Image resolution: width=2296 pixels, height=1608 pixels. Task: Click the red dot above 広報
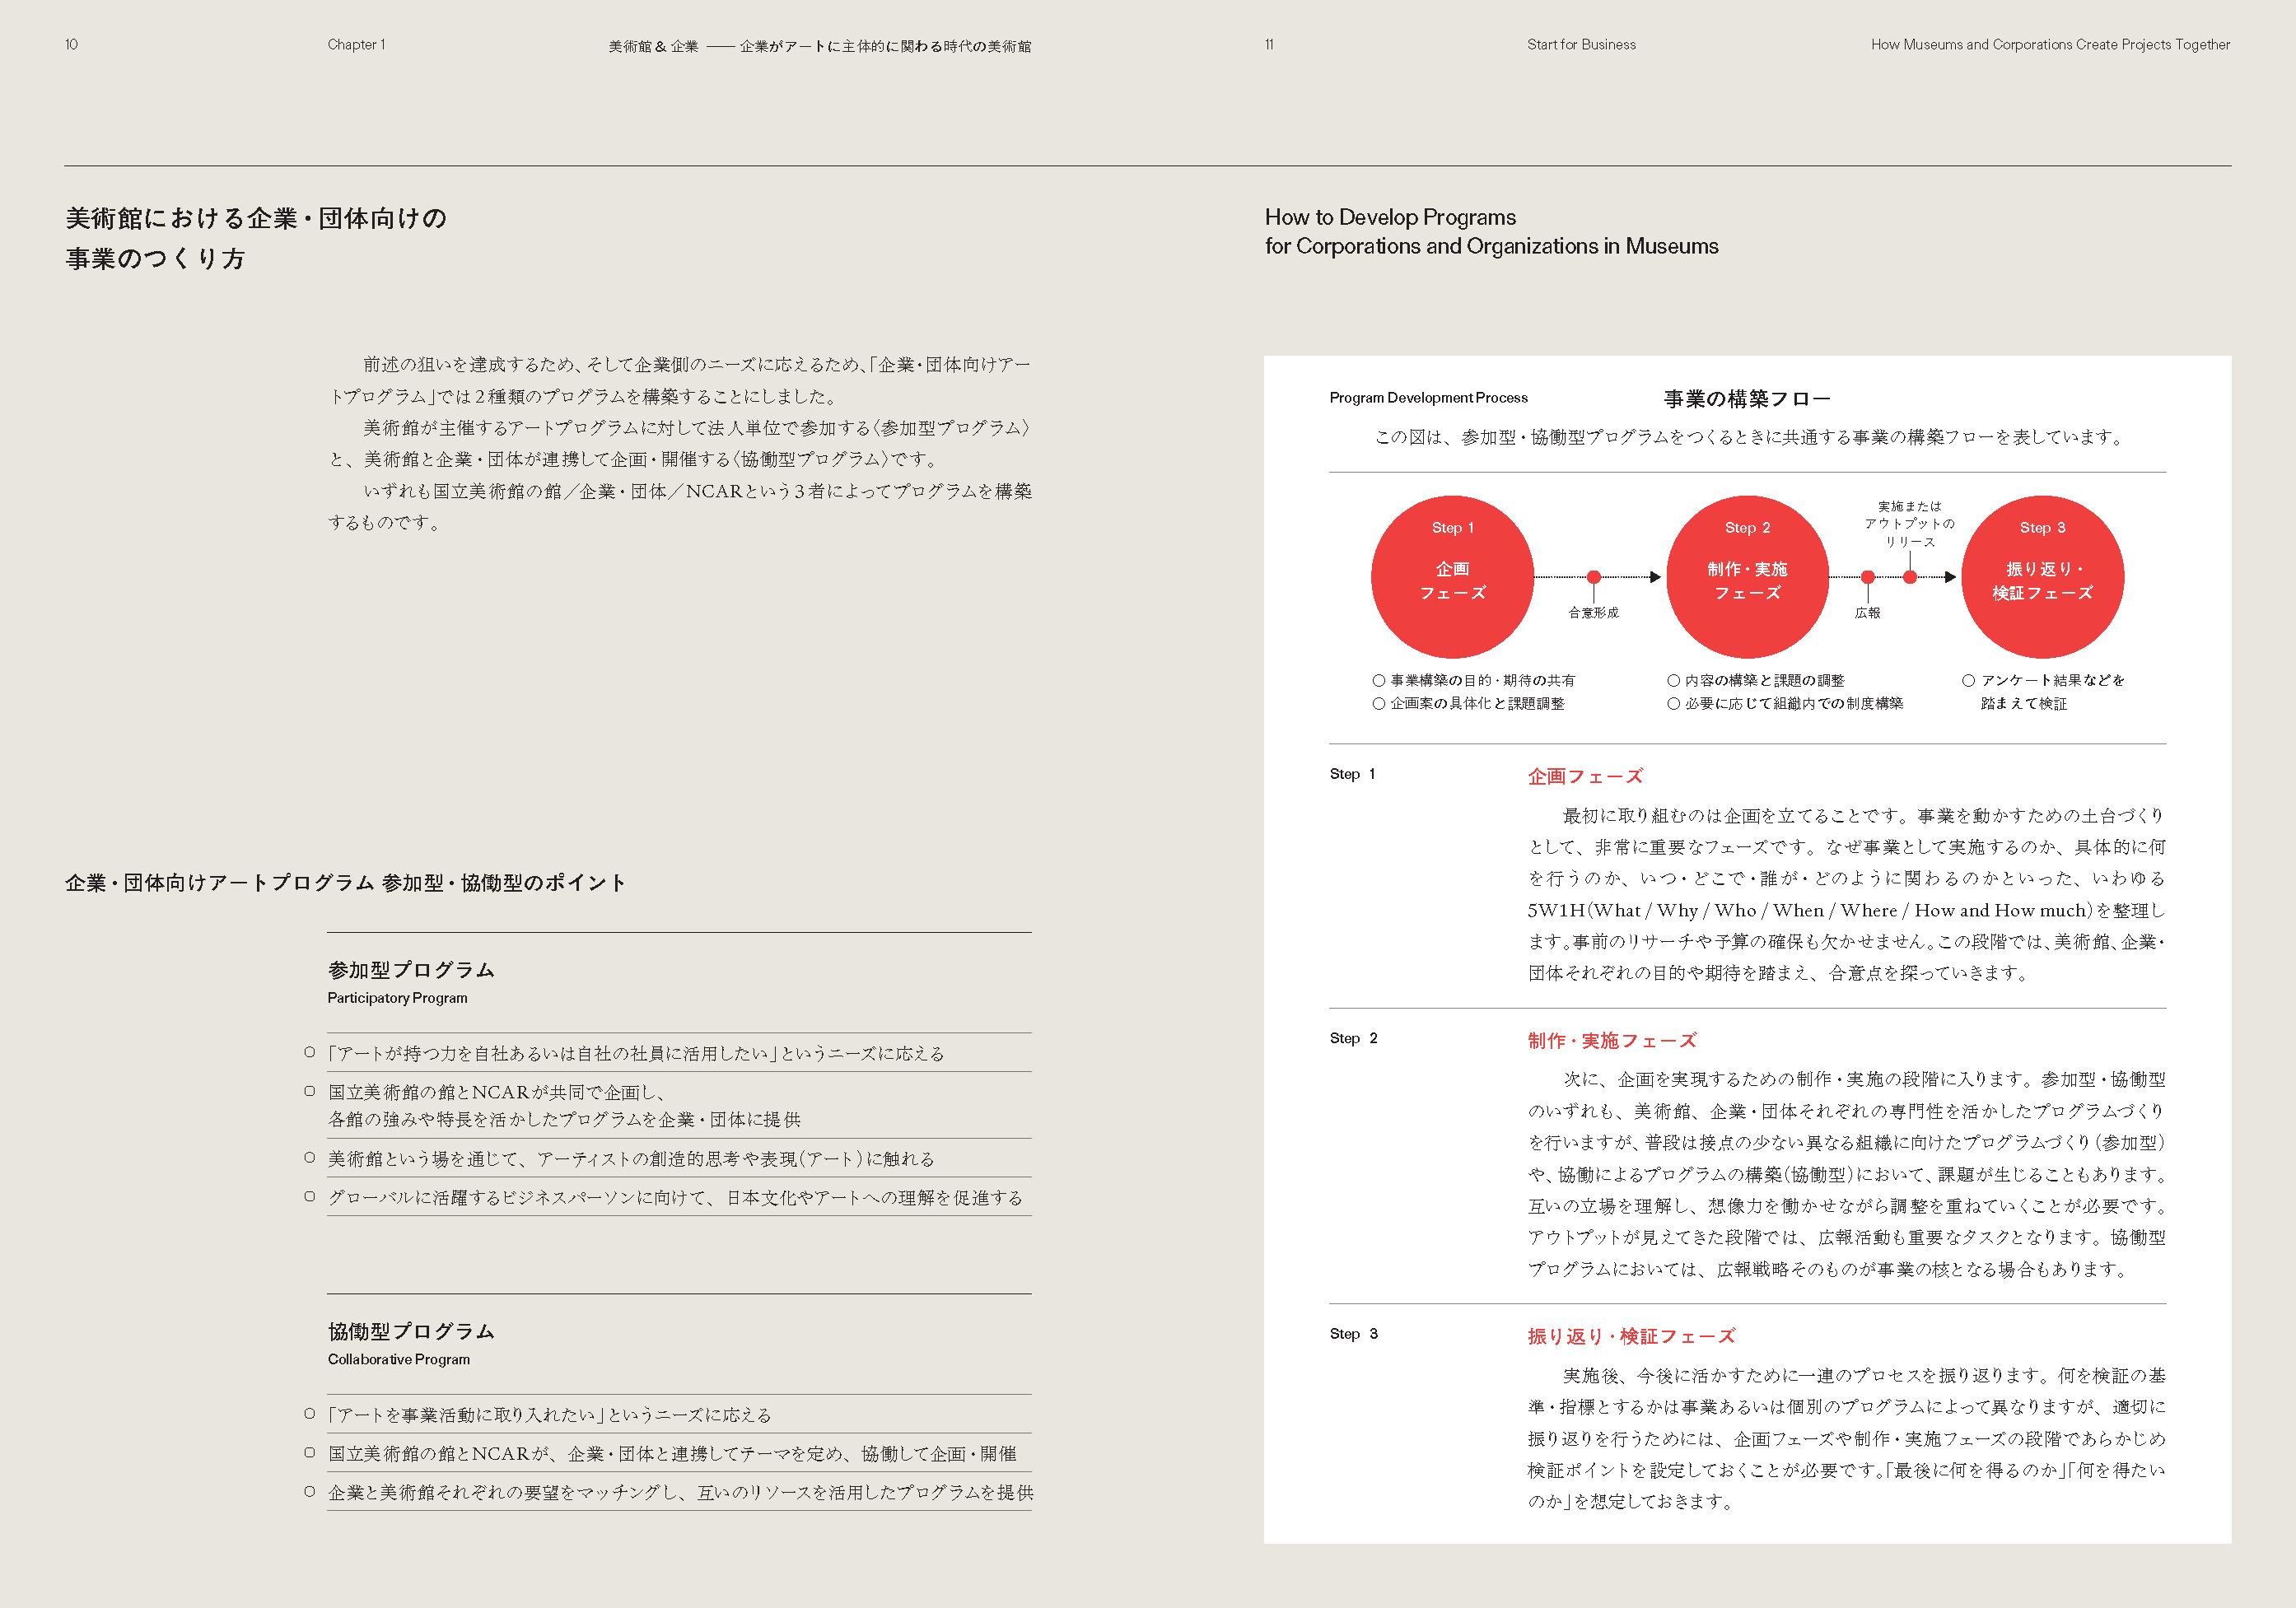(1867, 577)
